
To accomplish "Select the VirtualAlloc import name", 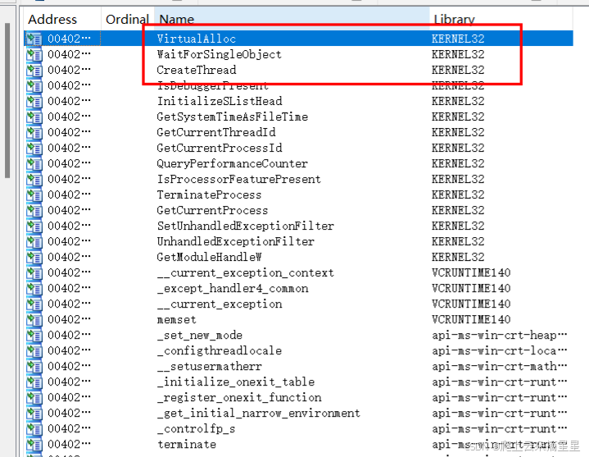I will (196, 39).
